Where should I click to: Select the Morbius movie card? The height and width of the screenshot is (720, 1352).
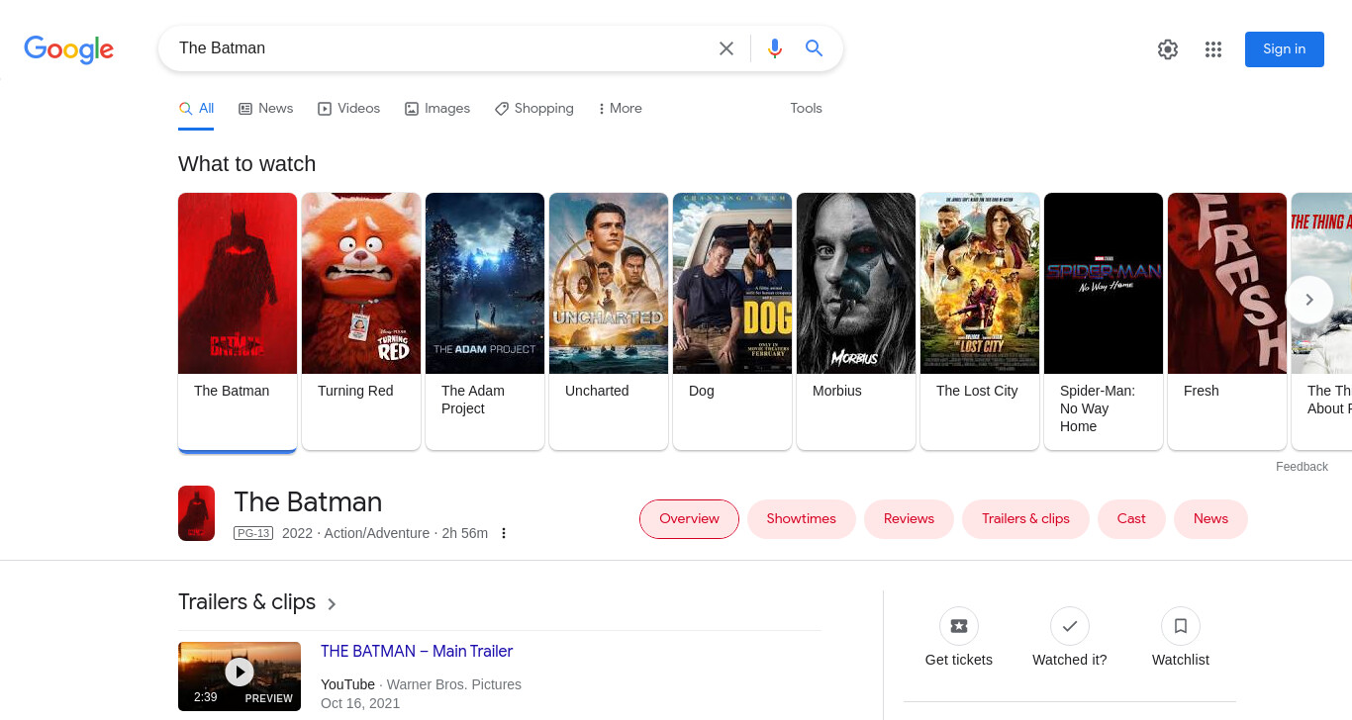click(x=856, y=321)
